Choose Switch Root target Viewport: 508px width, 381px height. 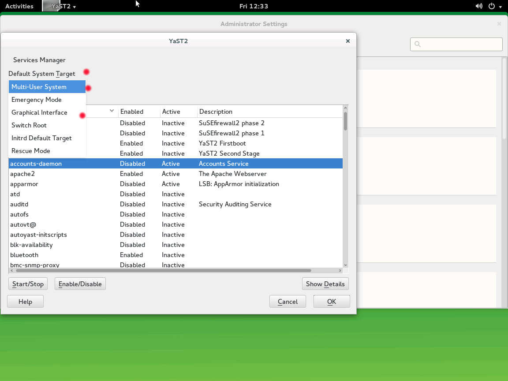(47, 125)
